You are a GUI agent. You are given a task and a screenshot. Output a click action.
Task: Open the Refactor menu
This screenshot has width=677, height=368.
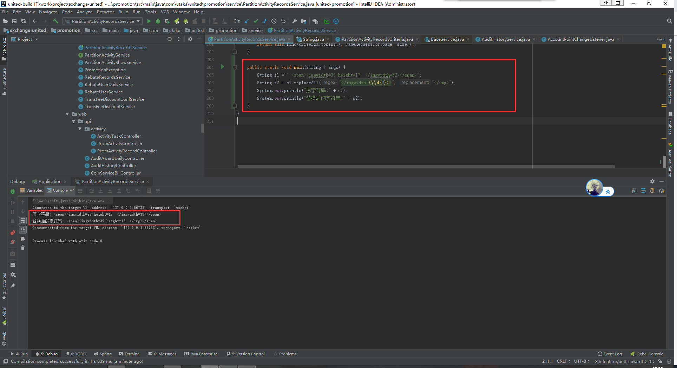click(105, 12)
